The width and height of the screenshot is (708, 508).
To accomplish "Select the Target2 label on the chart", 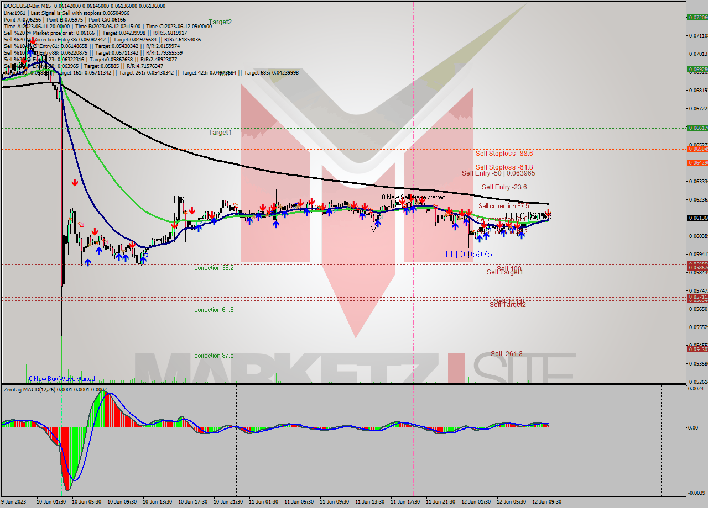I will pyautogui.click(x=220, y=22).
